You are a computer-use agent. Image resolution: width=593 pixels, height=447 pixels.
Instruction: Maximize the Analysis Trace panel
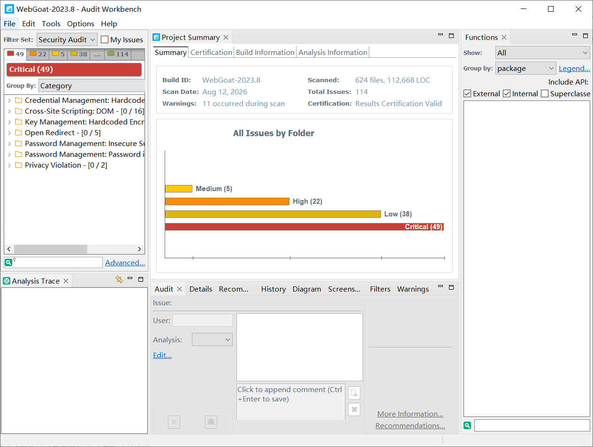point(141,279)
